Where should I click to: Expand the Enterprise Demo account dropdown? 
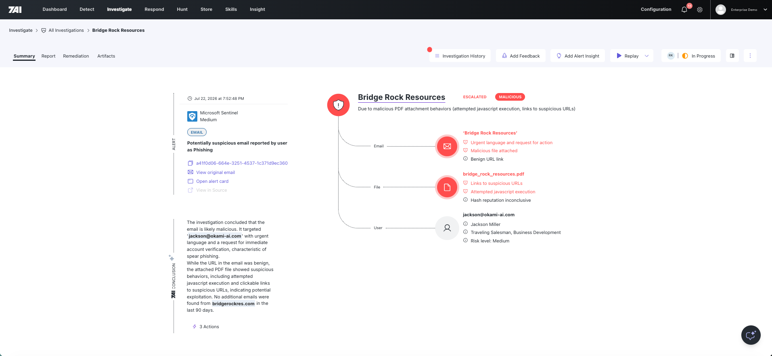pos(765,10)
